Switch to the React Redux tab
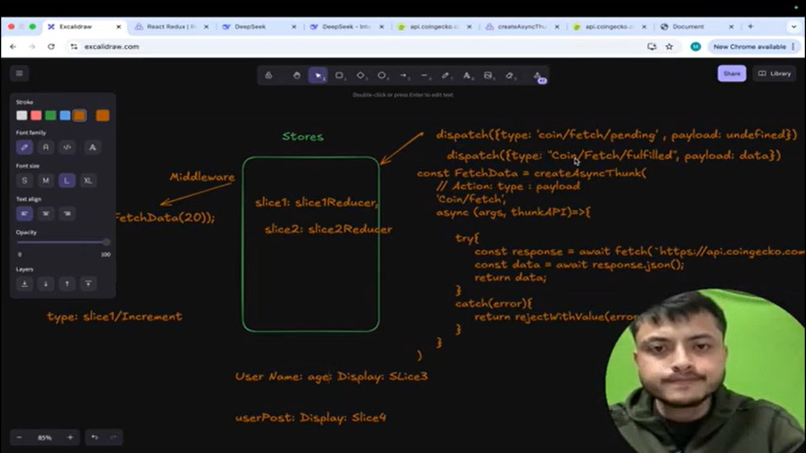This screenshot has height=453, width=806. click(171, 27)
